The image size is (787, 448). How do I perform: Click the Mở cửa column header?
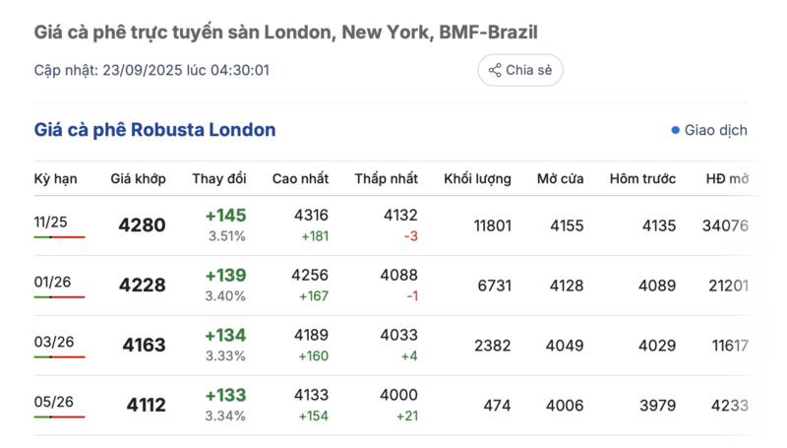(560, 179)
